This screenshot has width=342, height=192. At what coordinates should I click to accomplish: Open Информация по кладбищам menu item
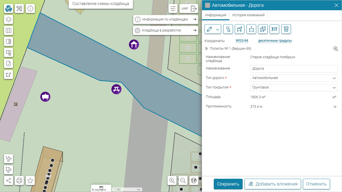(165, 19)
